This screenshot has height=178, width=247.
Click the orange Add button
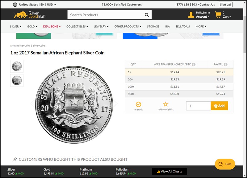(219, 106)
